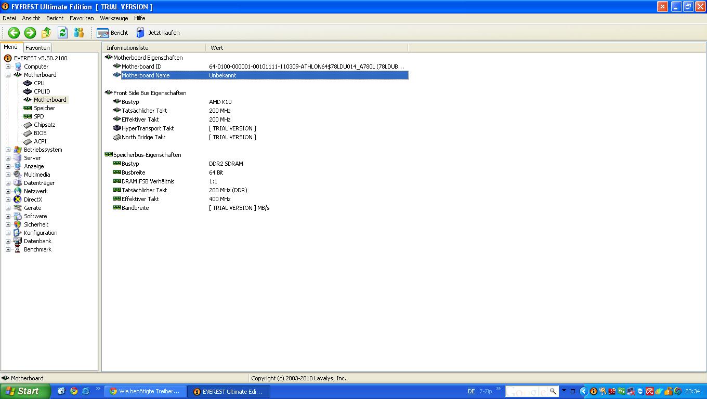Screen dimensions: 707x399
Task: Click the Sicherheit shield icon in tree
Action: click(18, 224)
